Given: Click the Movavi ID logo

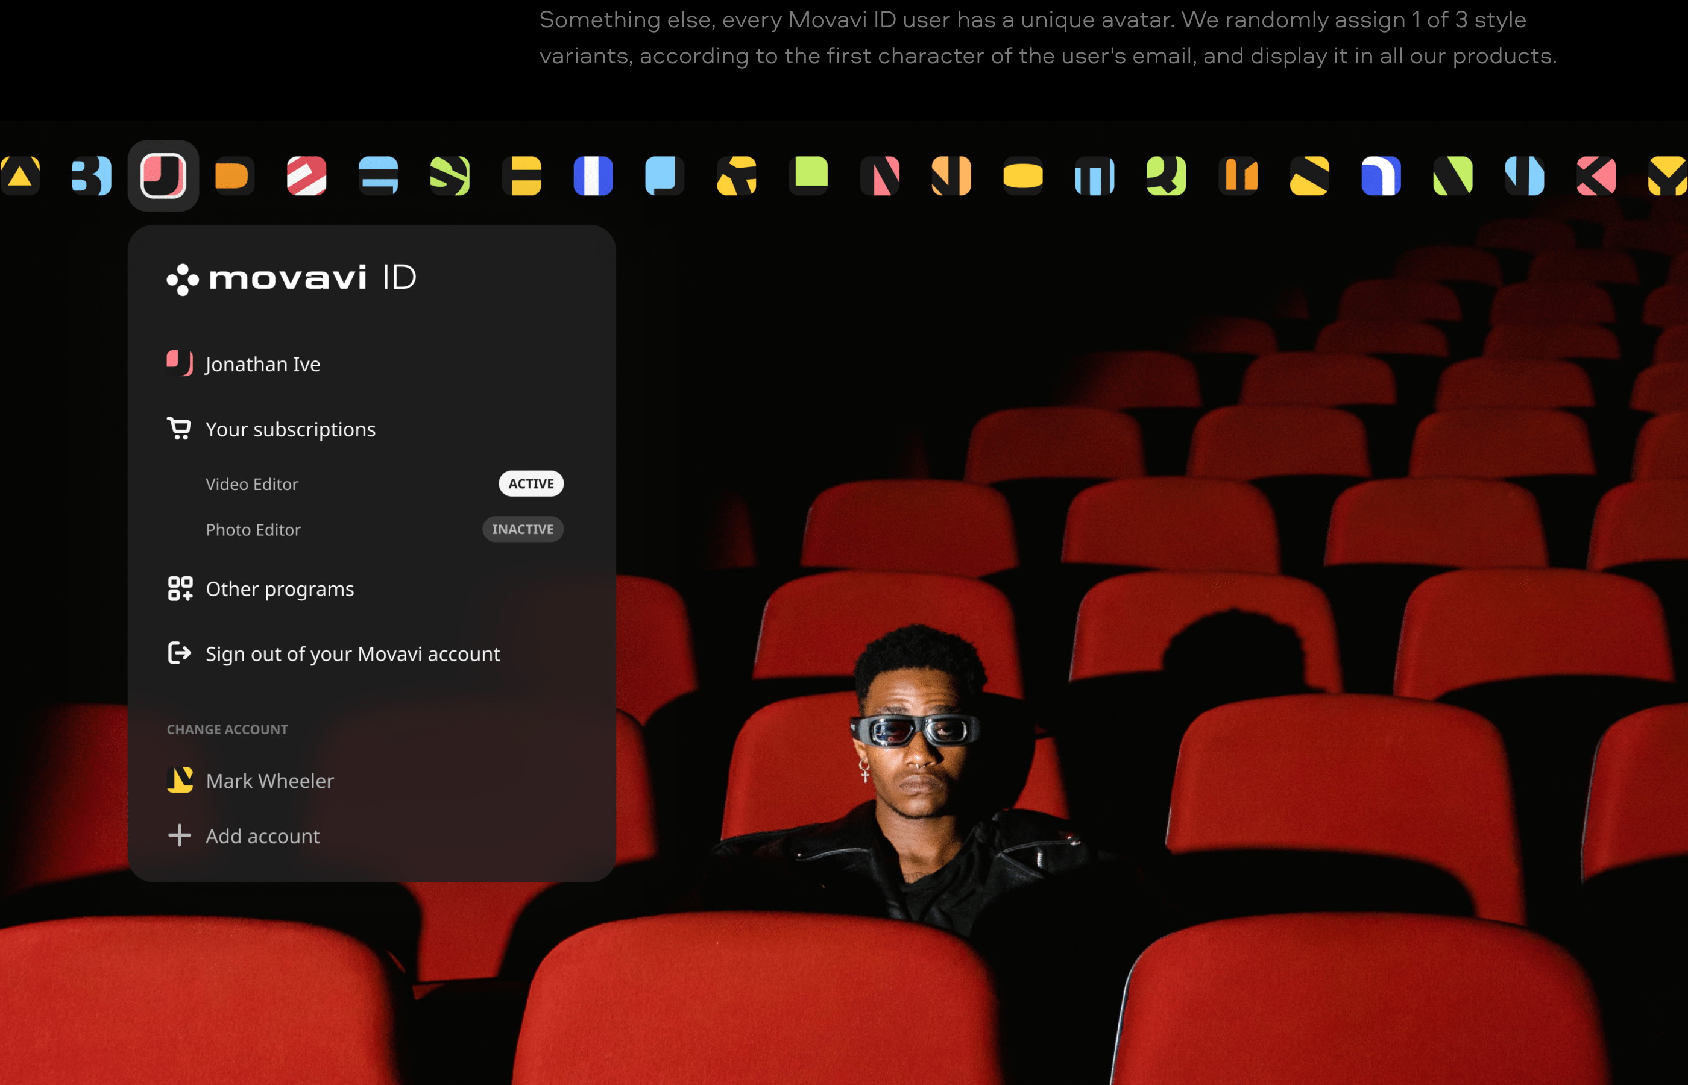Looking at the screenshot, I should [x=291, y=278].
